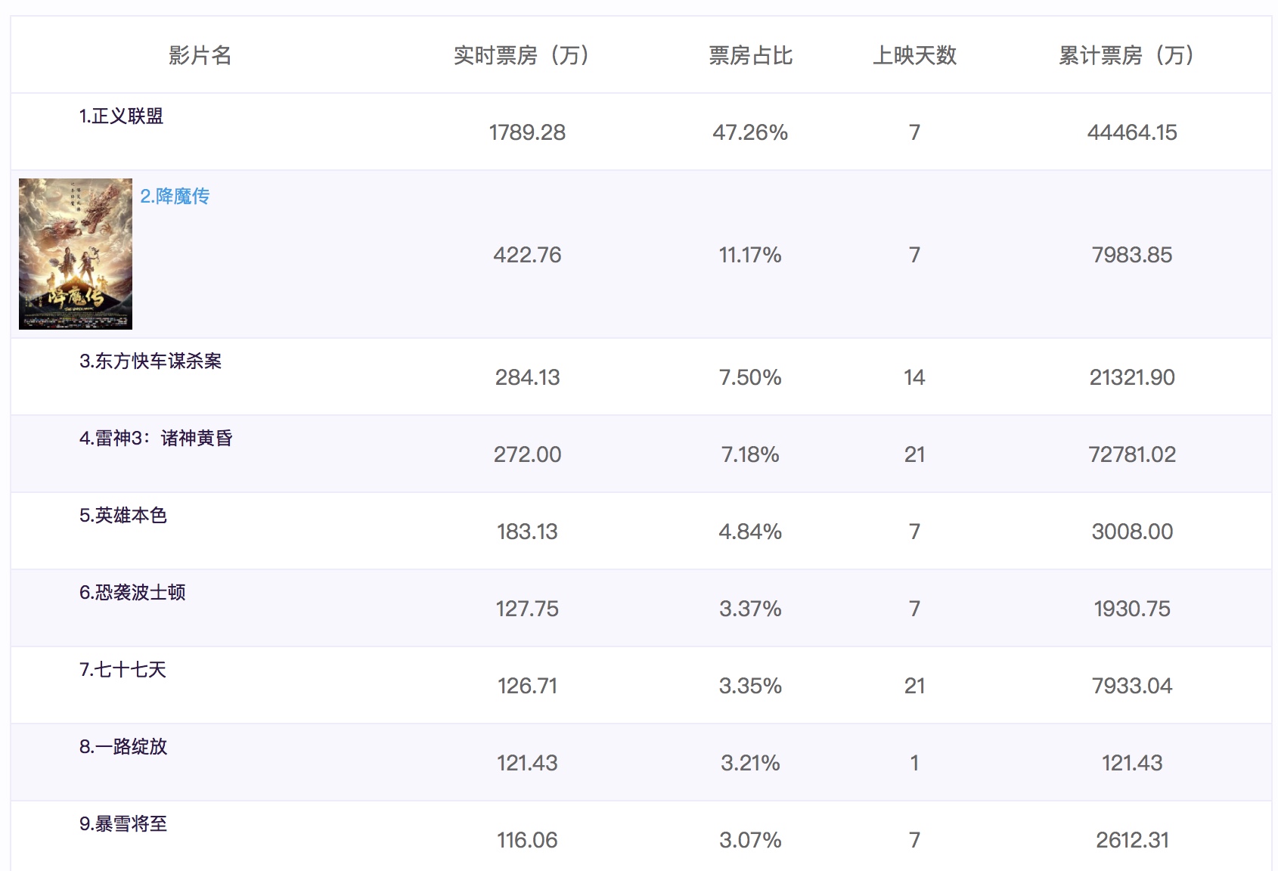Open the 1.正义联盟 movie link
1278x871 pixels.
[121, 116]
